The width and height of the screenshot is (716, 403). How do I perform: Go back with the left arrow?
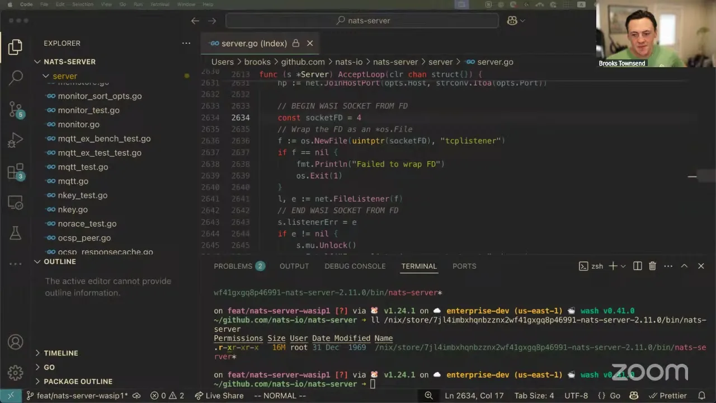tap(195, 21)
